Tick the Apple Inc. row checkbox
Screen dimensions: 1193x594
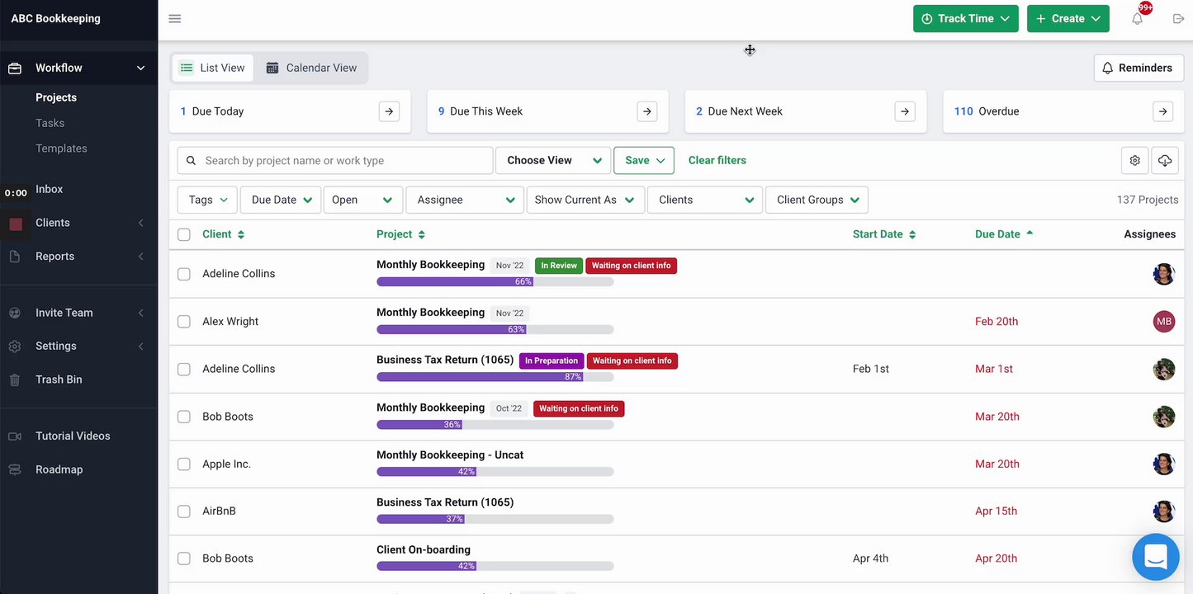coord(184,464)
